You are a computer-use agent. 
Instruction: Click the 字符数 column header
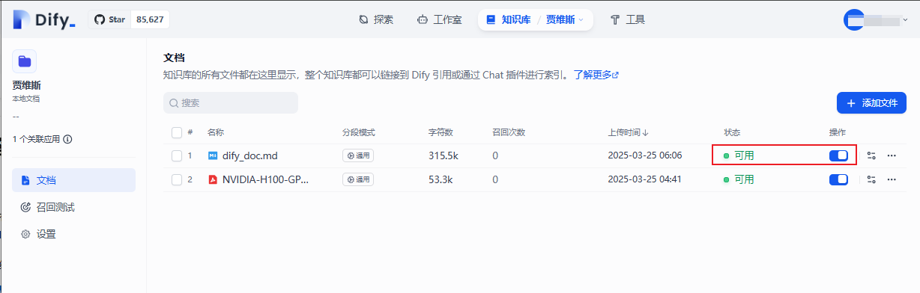(x=441, y=132)
